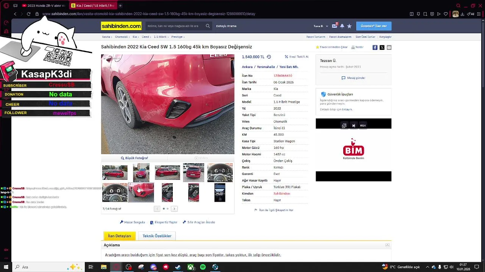The height and width of the screenshot is (272, 485).
Task: Open Vasıta breadcrumb
Action: click(x=106, y=37)
